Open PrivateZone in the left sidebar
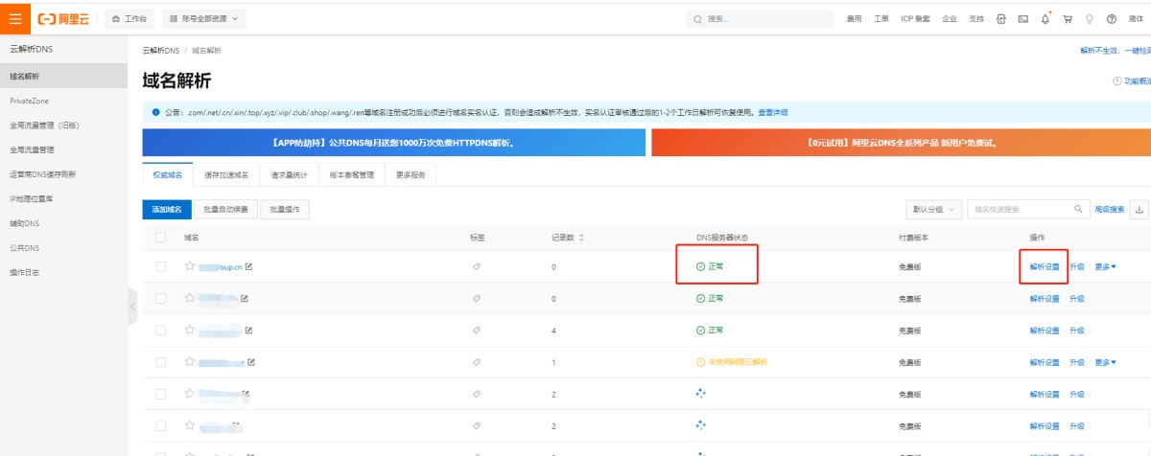Image resolution: width=1151 pixels, height=456 pixels. click(x=30, y=101)
